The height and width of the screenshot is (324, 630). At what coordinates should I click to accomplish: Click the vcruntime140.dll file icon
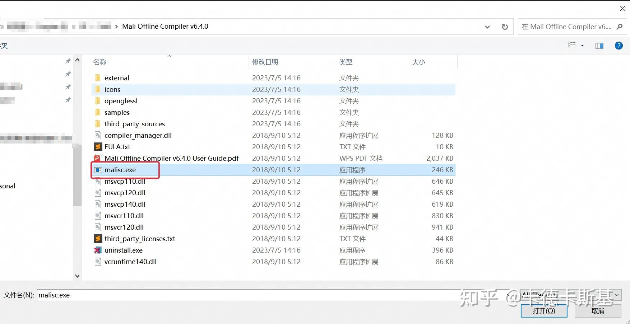click(x=98, y=262)
